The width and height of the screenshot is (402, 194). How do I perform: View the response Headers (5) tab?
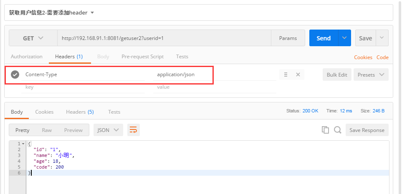[80, 112]
